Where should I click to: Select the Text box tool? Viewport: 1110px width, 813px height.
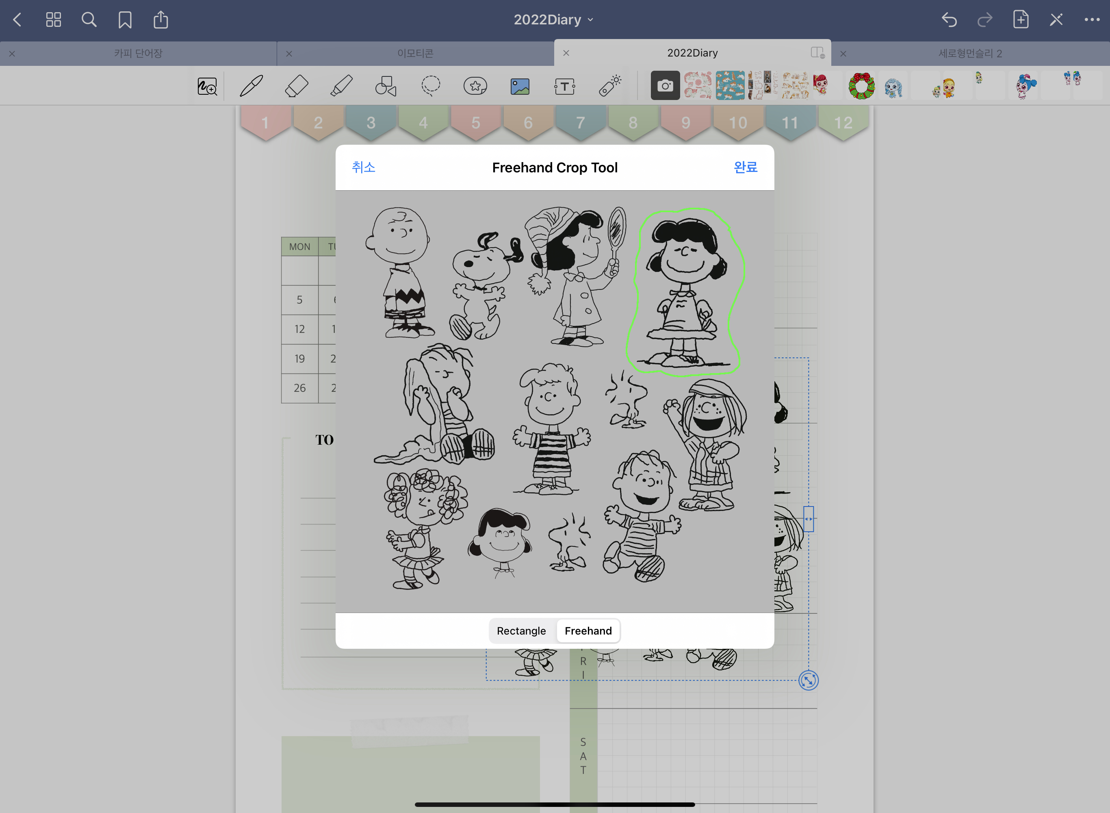tap(565, 87)
